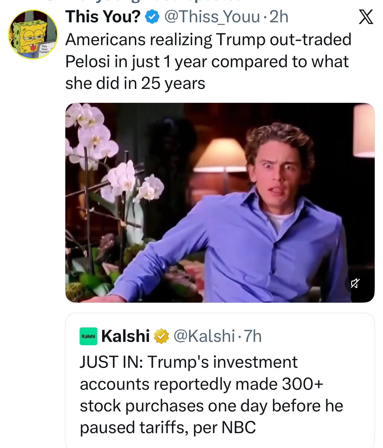Viewport: 383px width, 448px height.
Task: Click 'per NBC' in the quoted tweet
Action: click(224, 427)
